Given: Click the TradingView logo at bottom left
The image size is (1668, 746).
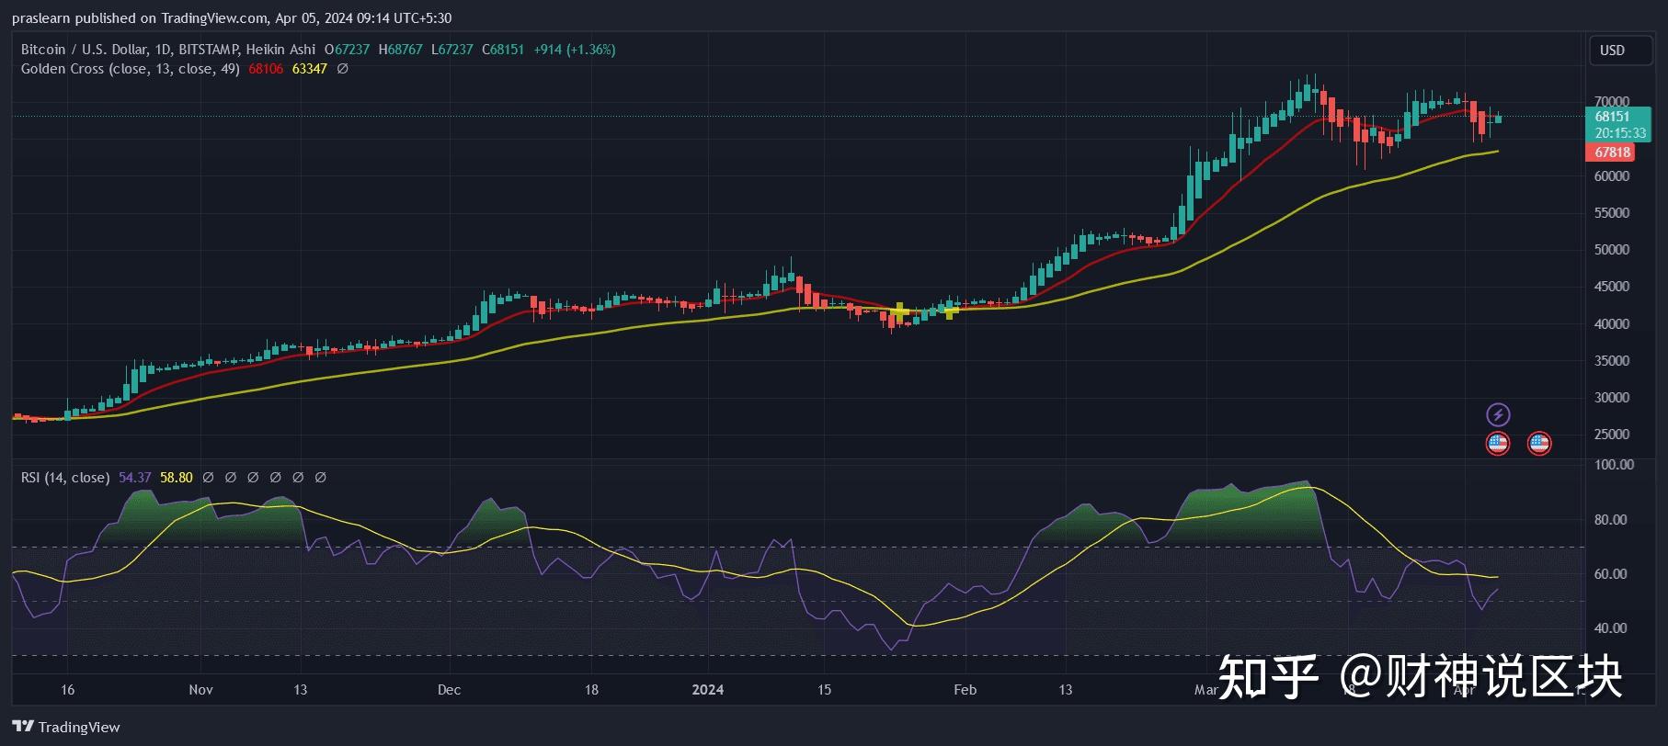Looking at the screenshot, I should [66, 727].
